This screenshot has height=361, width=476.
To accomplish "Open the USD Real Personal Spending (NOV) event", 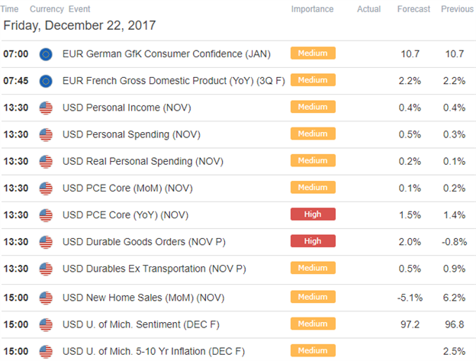I will point(143,162).
